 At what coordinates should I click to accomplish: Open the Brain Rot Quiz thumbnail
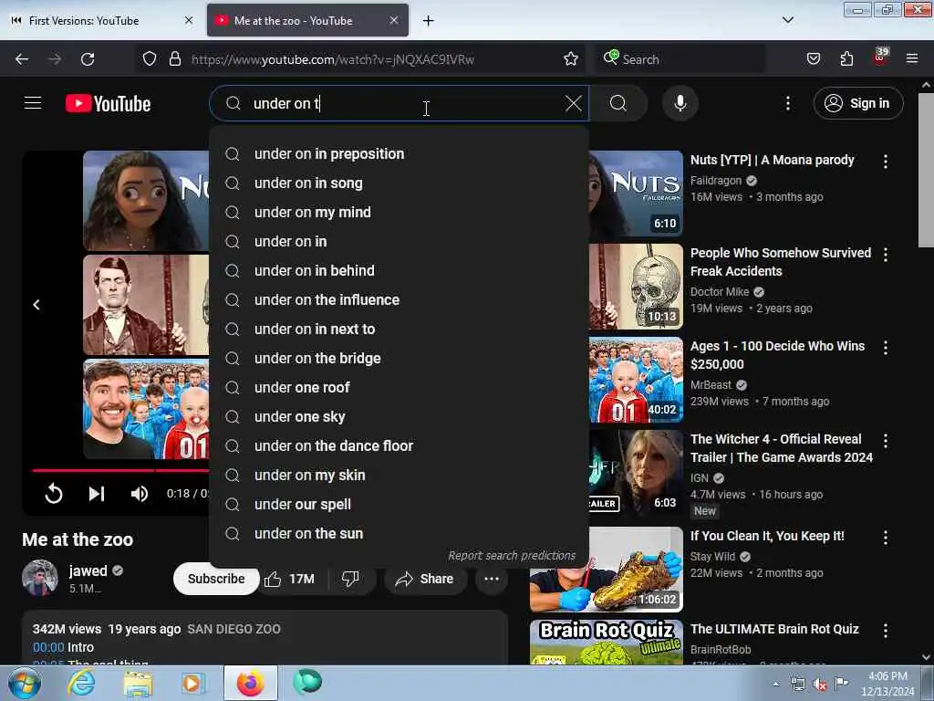coord(607,643)
